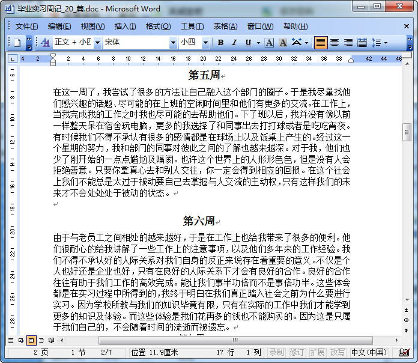
Task: Click the vertical scrollbar thumb
Action: pyautogui.click(x=407, y=132)
